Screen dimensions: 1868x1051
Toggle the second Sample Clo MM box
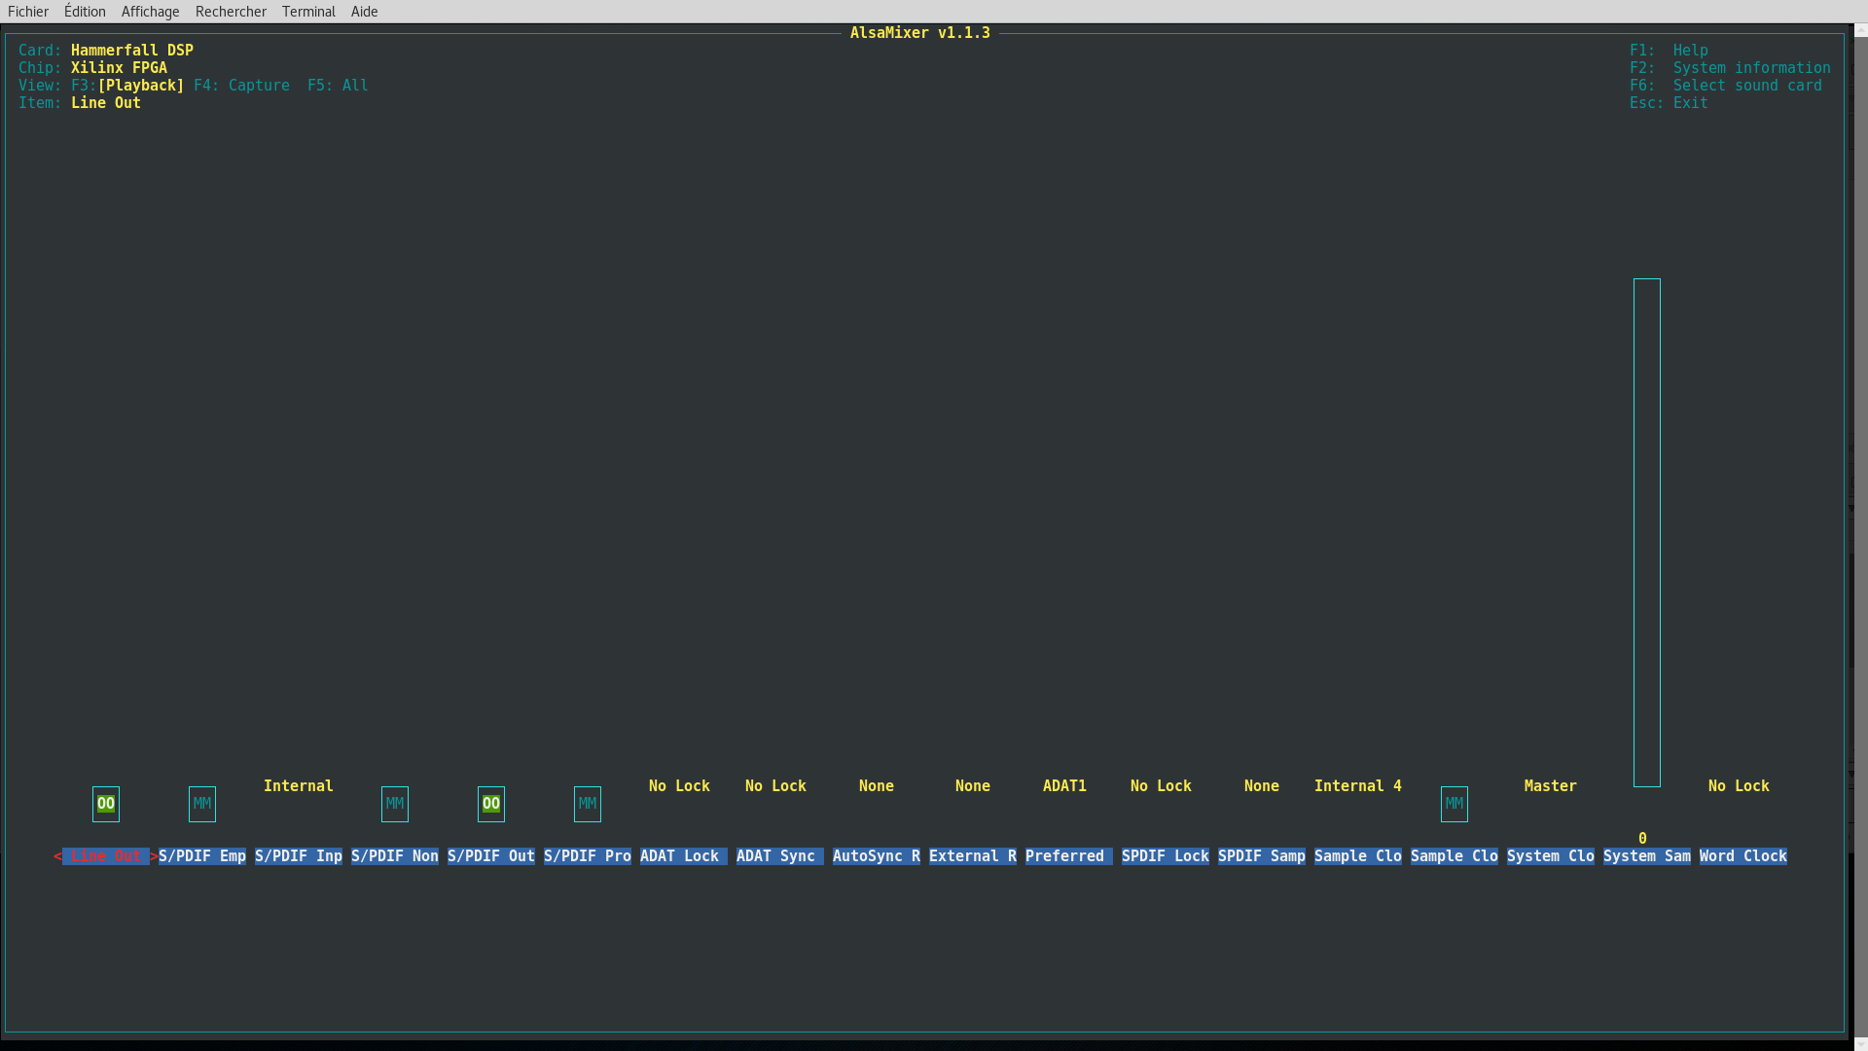(1455, 804)
